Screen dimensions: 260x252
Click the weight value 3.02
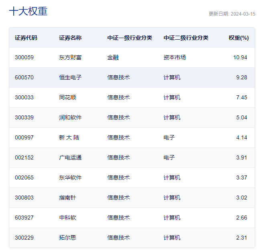[242, 198]
